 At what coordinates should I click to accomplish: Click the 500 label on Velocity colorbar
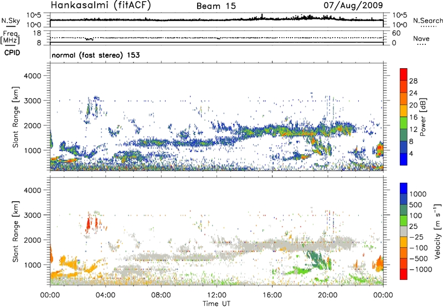417,204
